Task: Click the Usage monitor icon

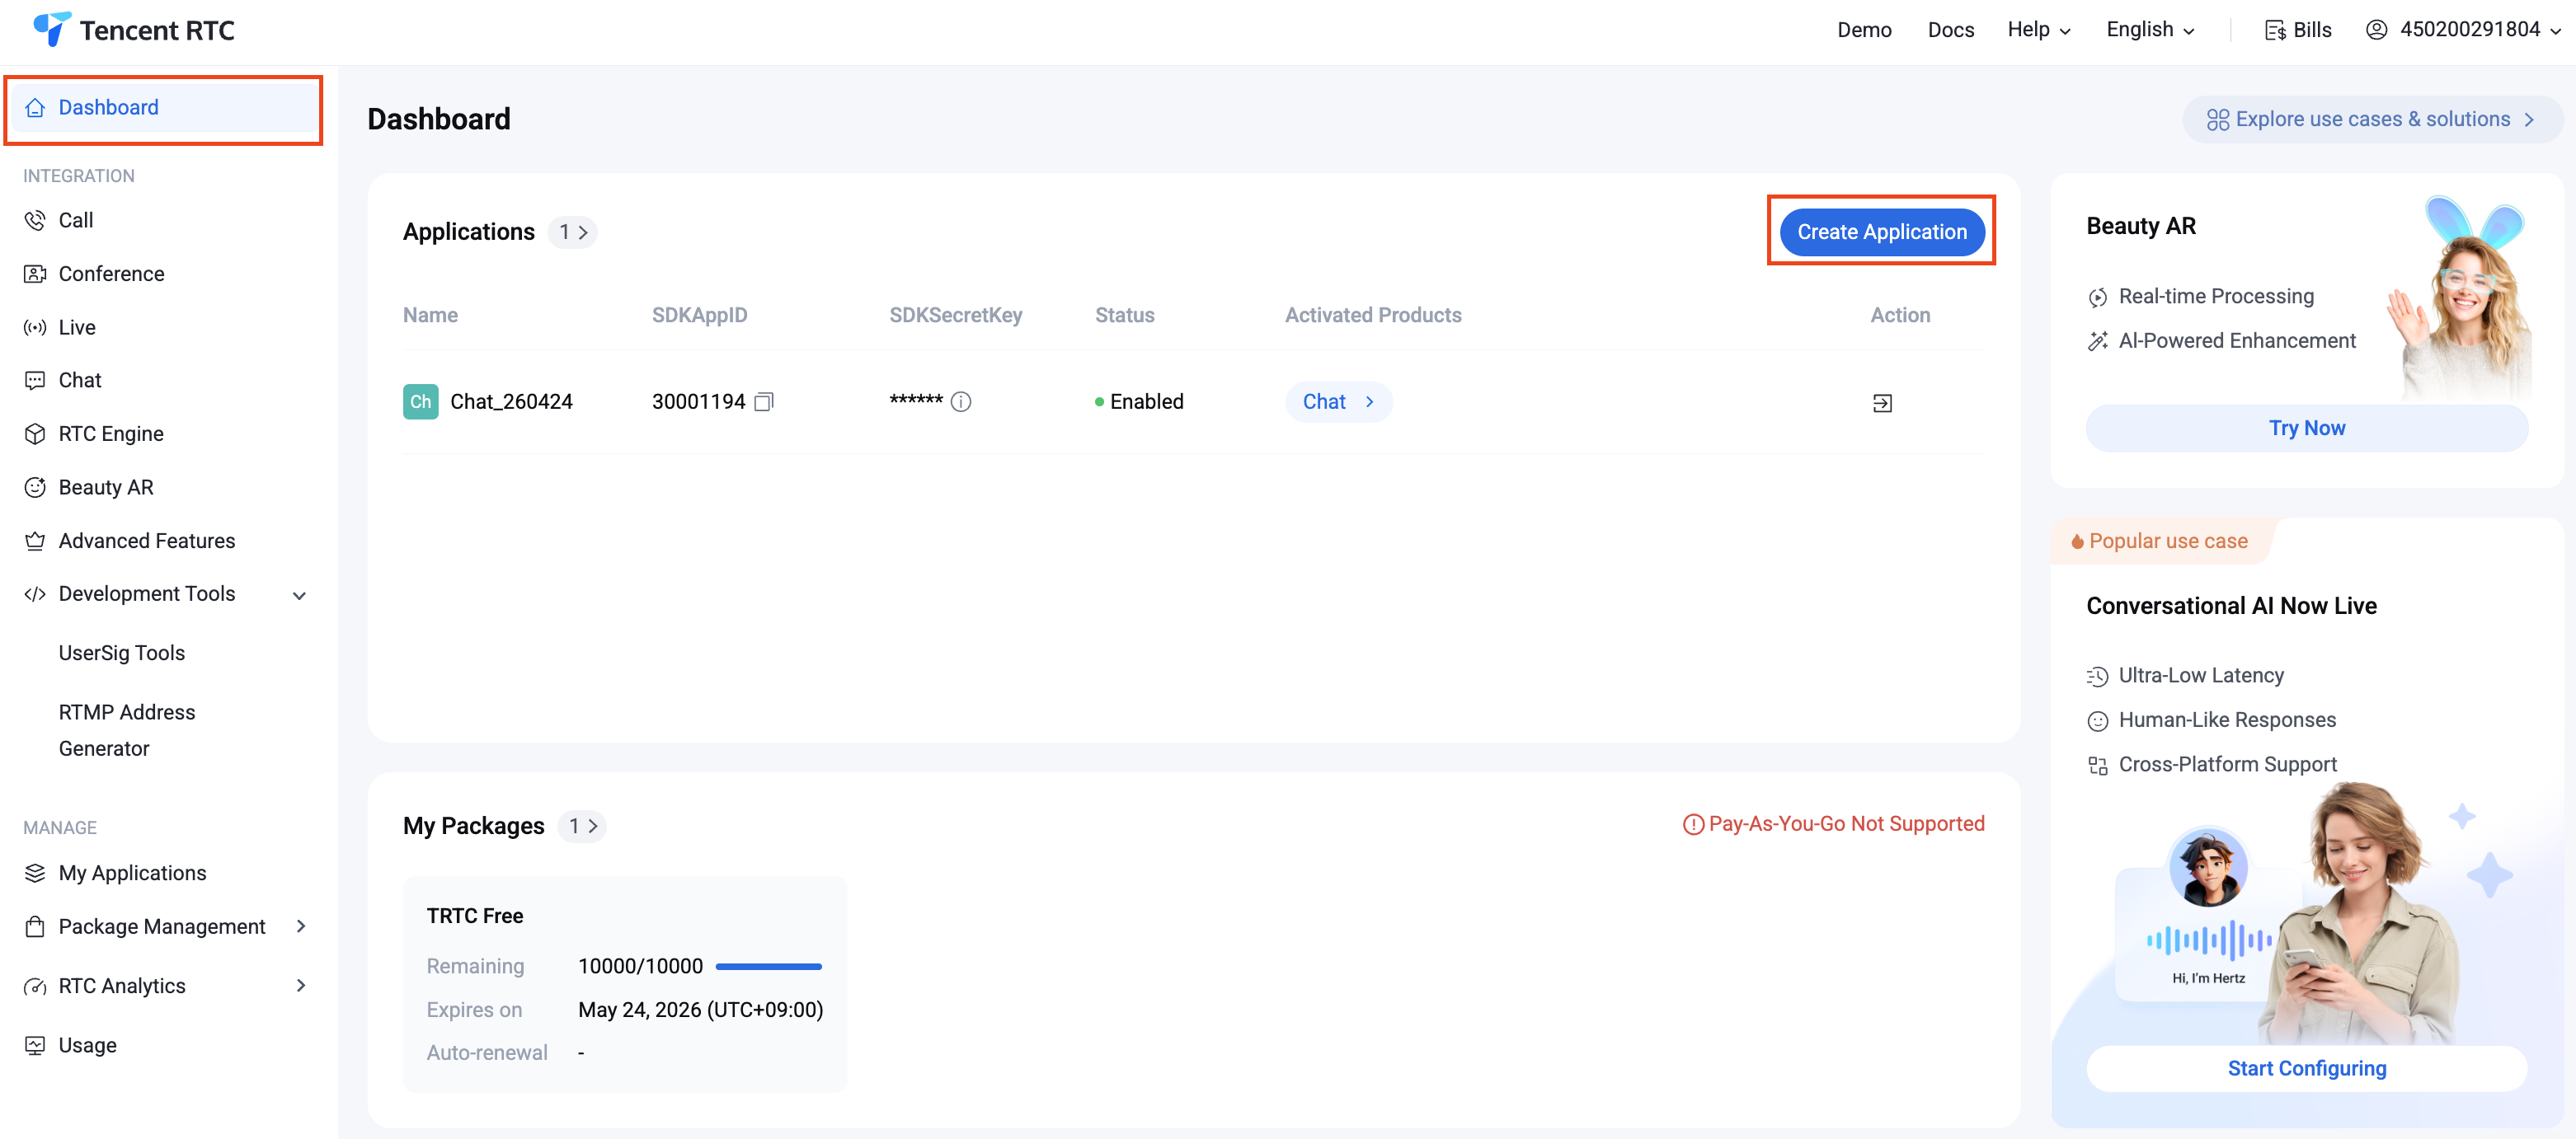Action: (35, 1046)
